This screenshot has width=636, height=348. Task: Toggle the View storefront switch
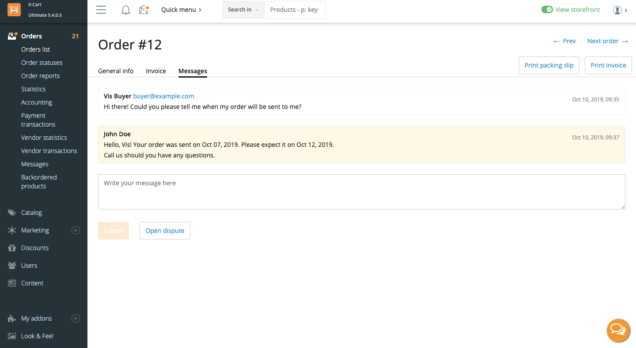(547, 10)
